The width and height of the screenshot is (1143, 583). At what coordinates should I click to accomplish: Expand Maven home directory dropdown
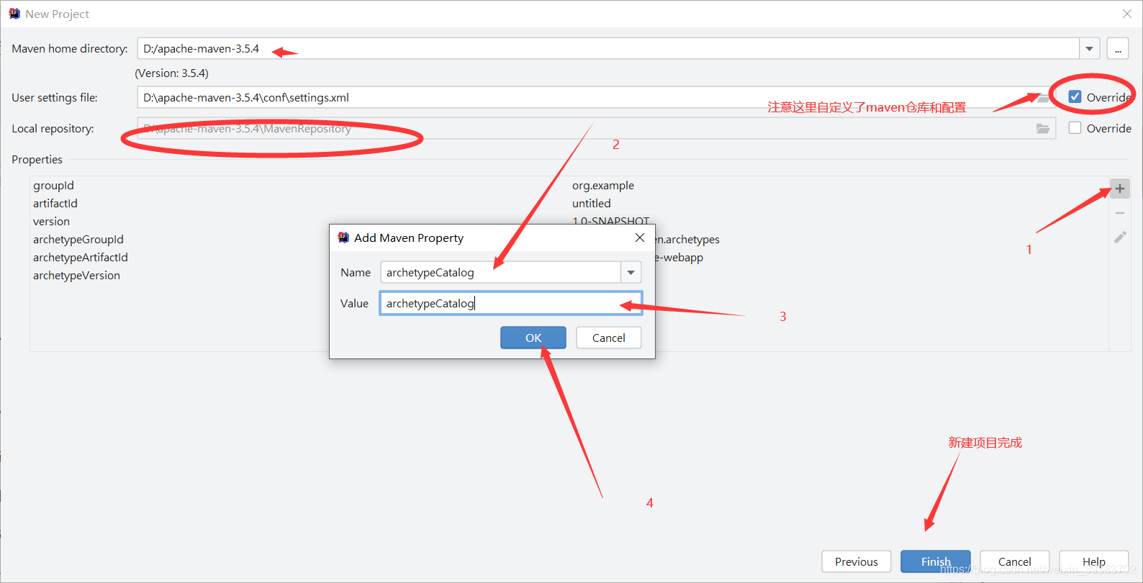click(1090, 49)
